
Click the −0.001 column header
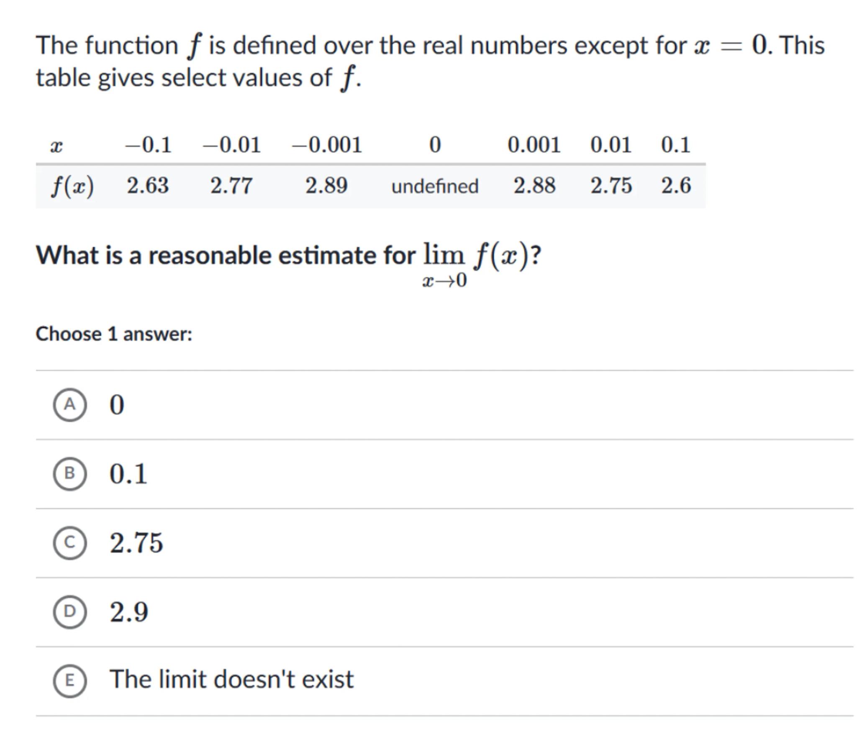coord(326,145)
